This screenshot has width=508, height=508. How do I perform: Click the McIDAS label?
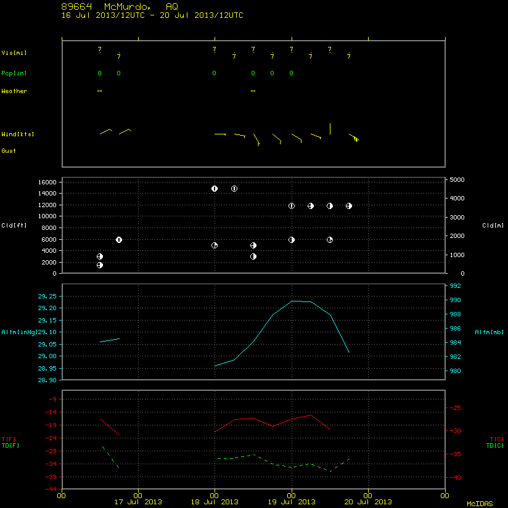coord(480,504)
